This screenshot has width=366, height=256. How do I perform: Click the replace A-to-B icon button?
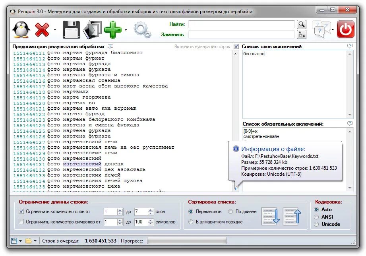click(x=302, y=35)
